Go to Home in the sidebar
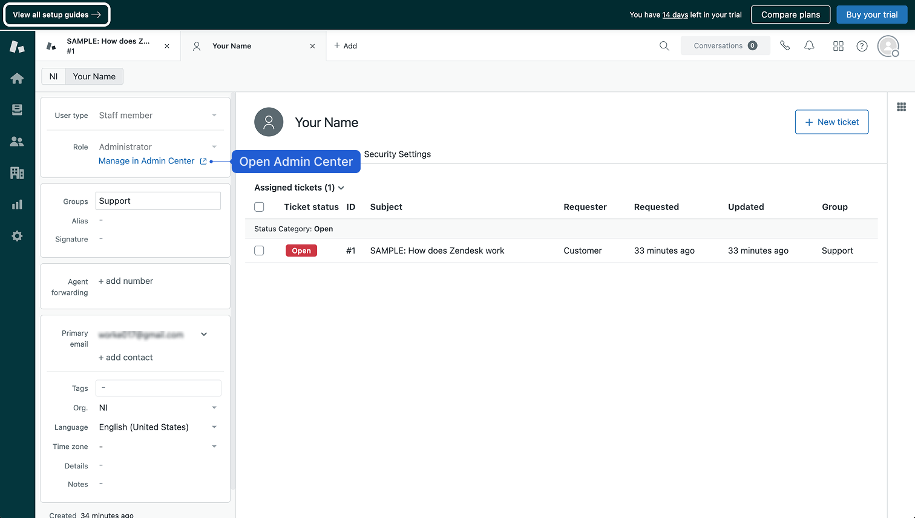This screenshot has height=518, width=915. click(17, 78)
